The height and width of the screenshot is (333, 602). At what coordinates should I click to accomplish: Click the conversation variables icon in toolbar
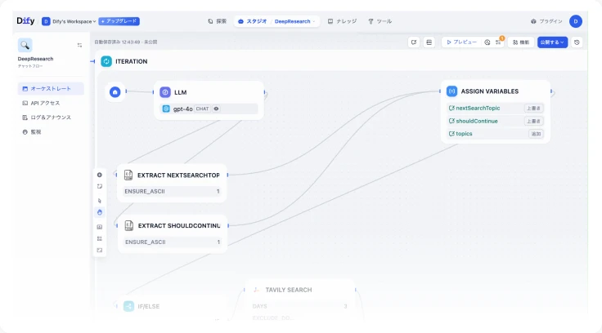[x=414, y=42]
